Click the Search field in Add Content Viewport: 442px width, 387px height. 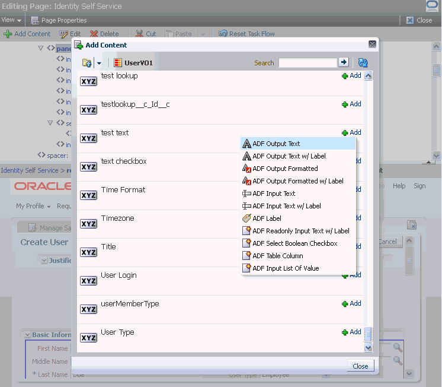click(x=308, y=63)
